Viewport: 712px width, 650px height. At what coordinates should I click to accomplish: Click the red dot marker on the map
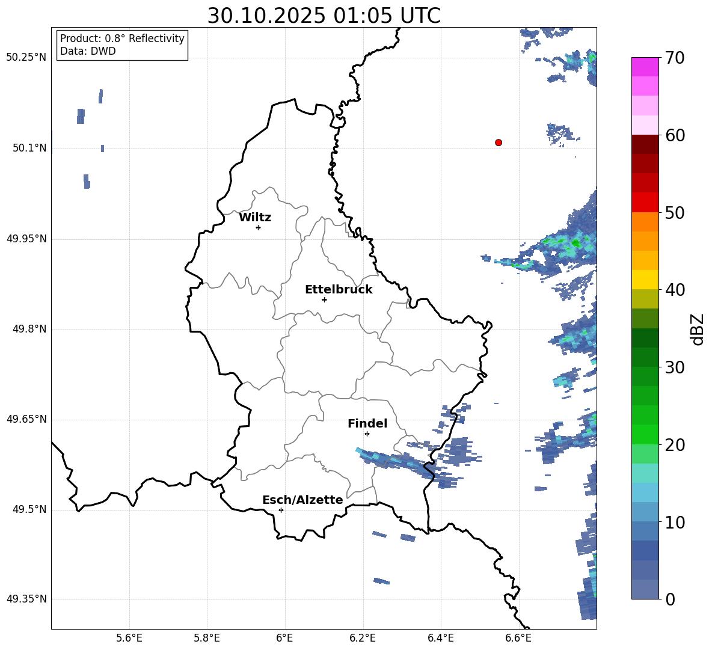tap(498, 143)
